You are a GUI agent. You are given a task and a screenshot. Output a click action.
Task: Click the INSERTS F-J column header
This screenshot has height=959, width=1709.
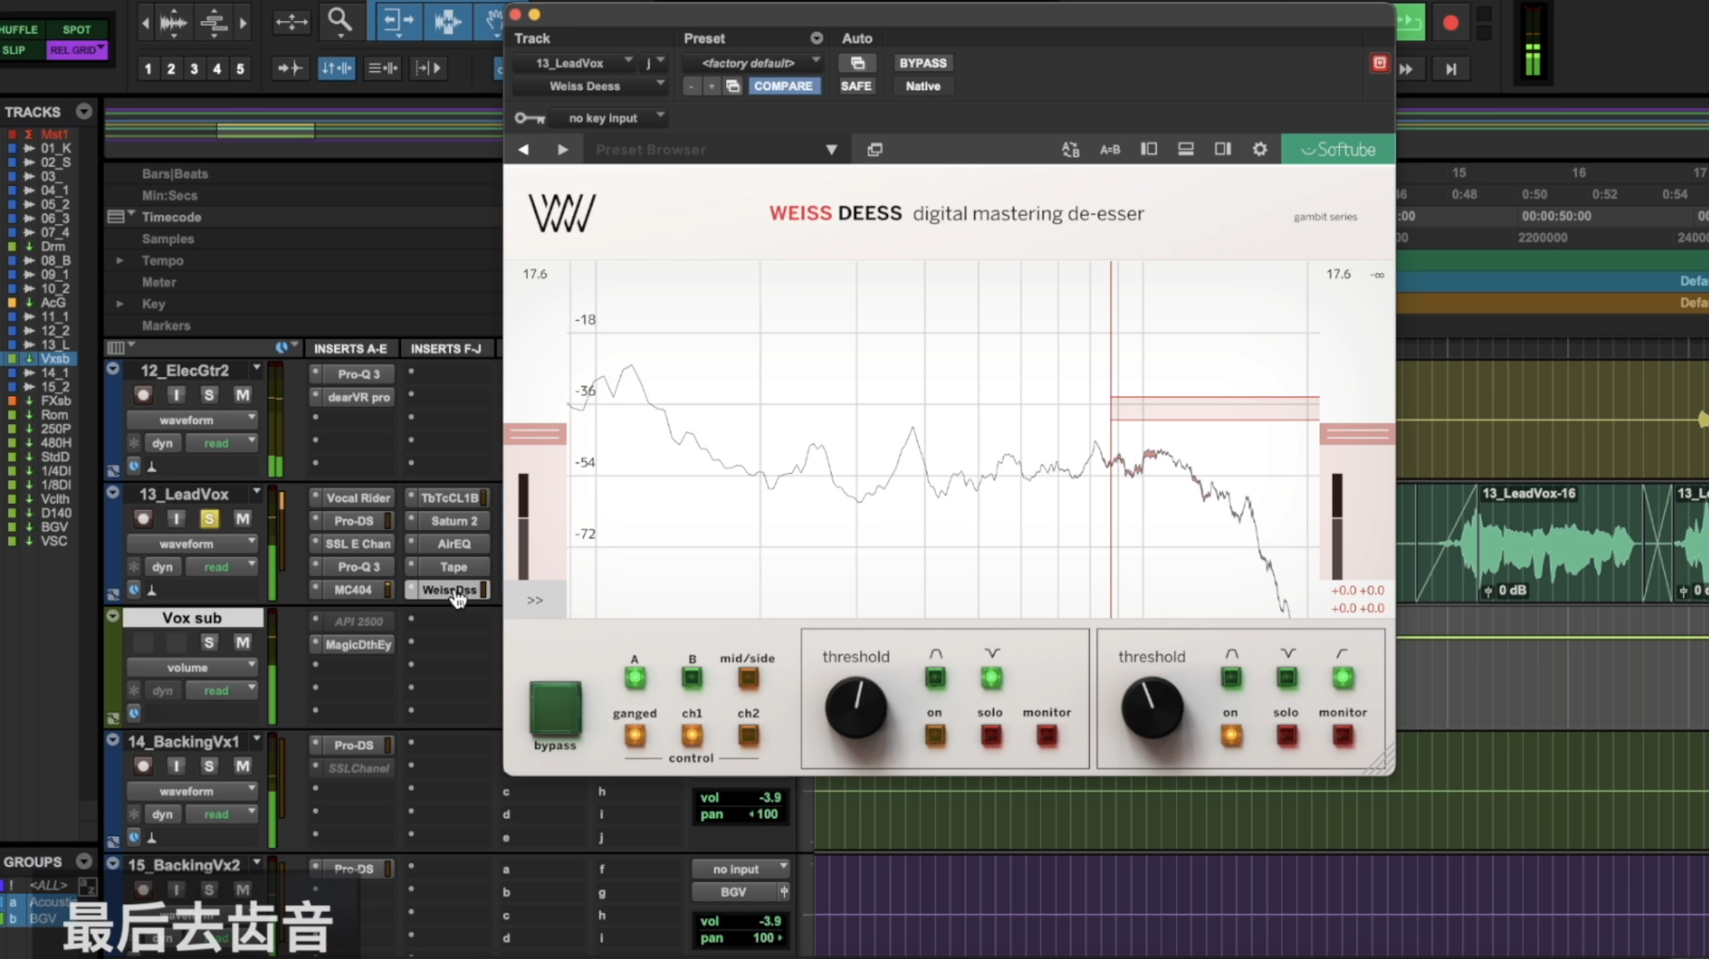(x=446, y=349)
